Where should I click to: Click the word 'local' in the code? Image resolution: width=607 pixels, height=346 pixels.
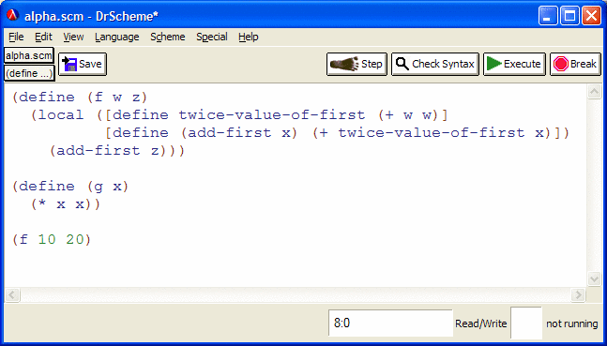point(61,115)
